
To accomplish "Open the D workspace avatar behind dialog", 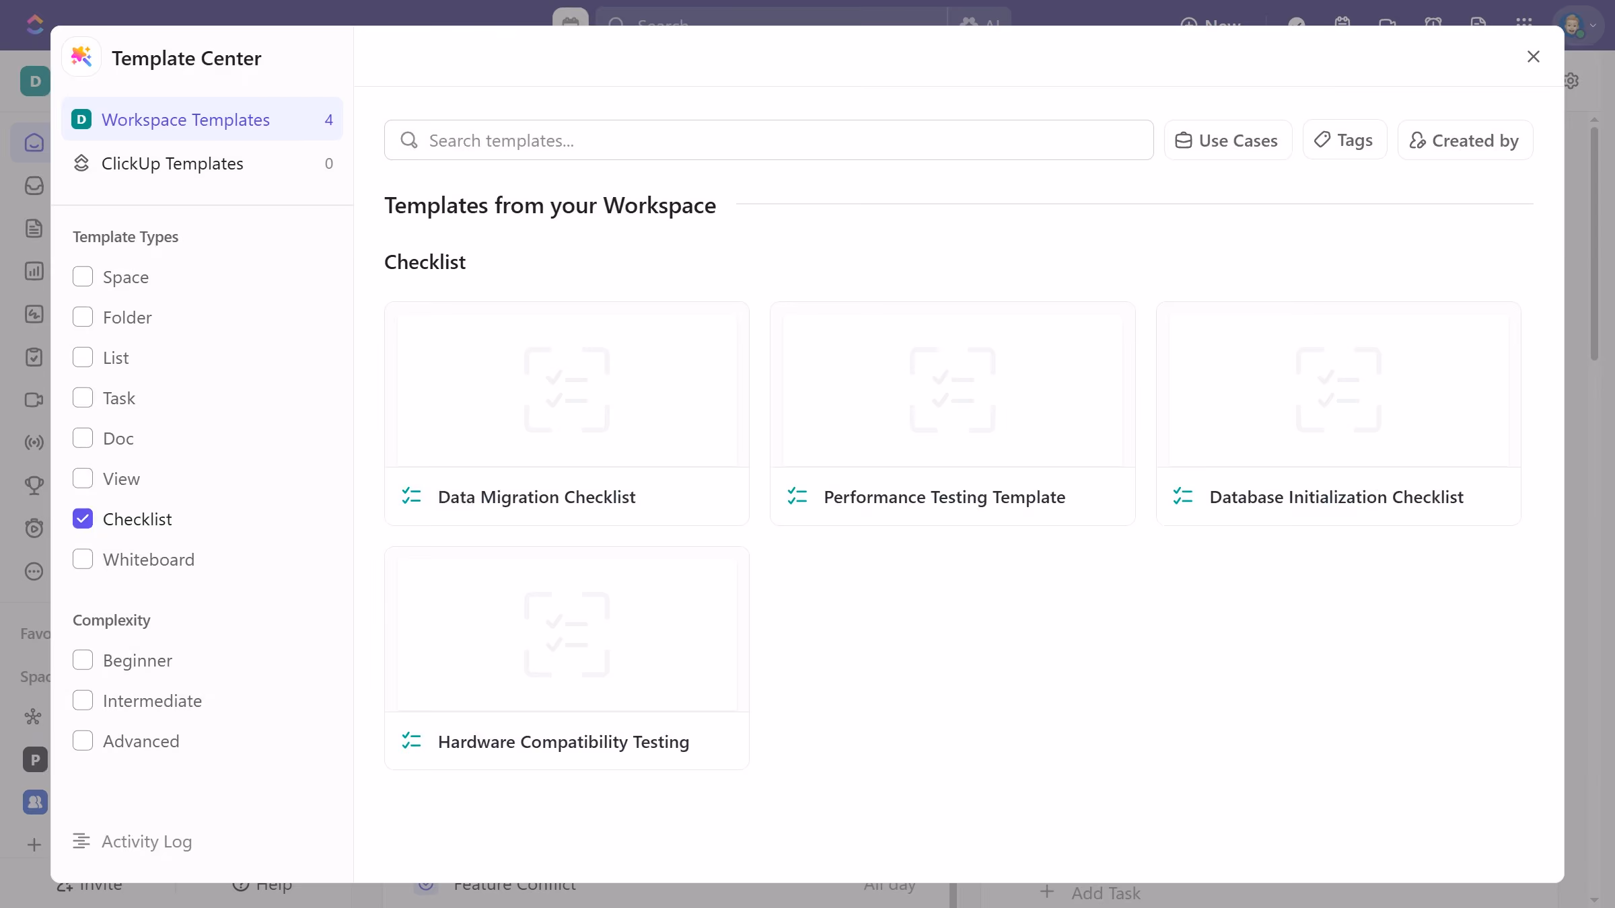I will coord(35,81).
